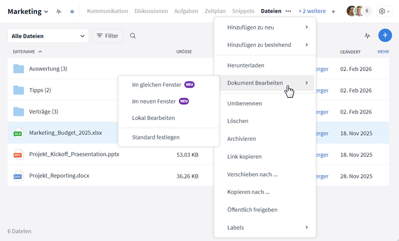Click the activity icon near the plus button
The height and width of the screenshot is (241, 399).
pos(368,36)
